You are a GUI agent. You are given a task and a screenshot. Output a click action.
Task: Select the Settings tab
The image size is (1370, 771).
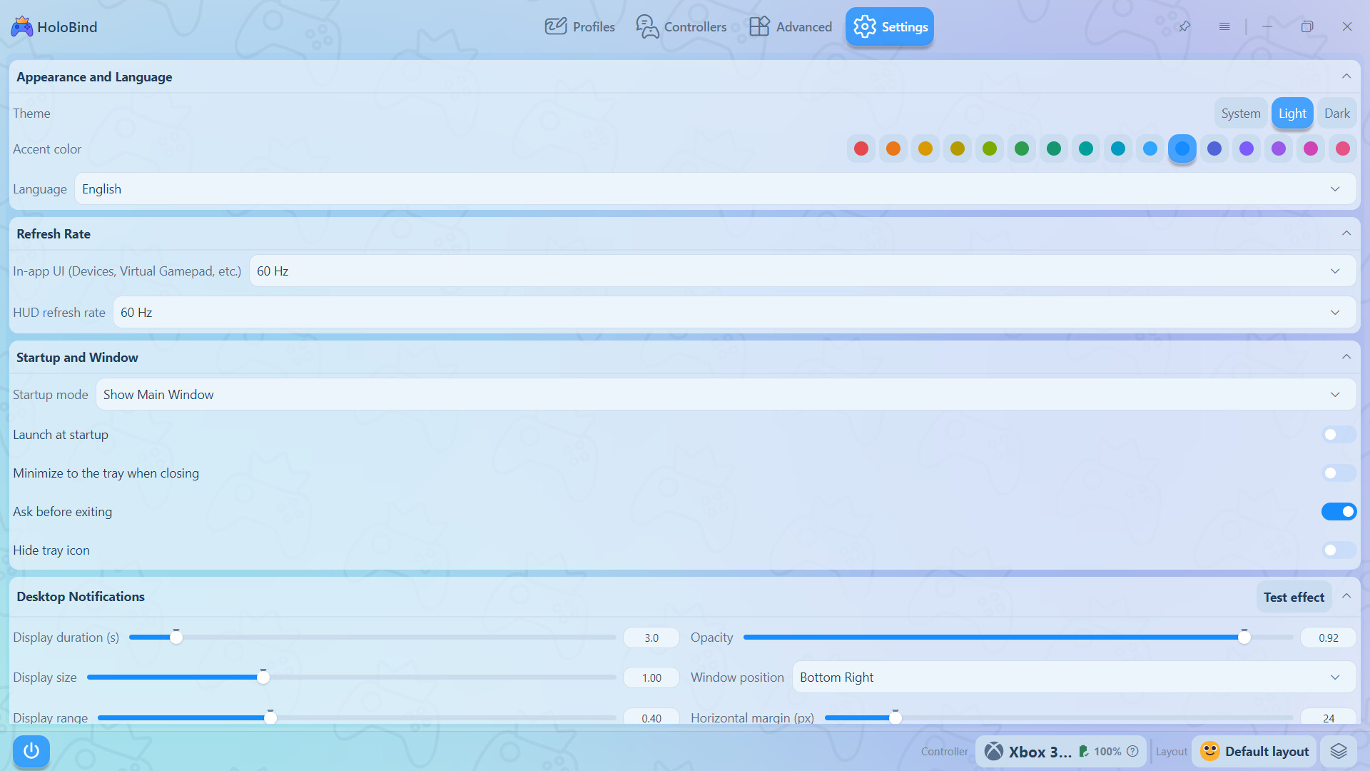pyautogui.click(x=890, y=26)
